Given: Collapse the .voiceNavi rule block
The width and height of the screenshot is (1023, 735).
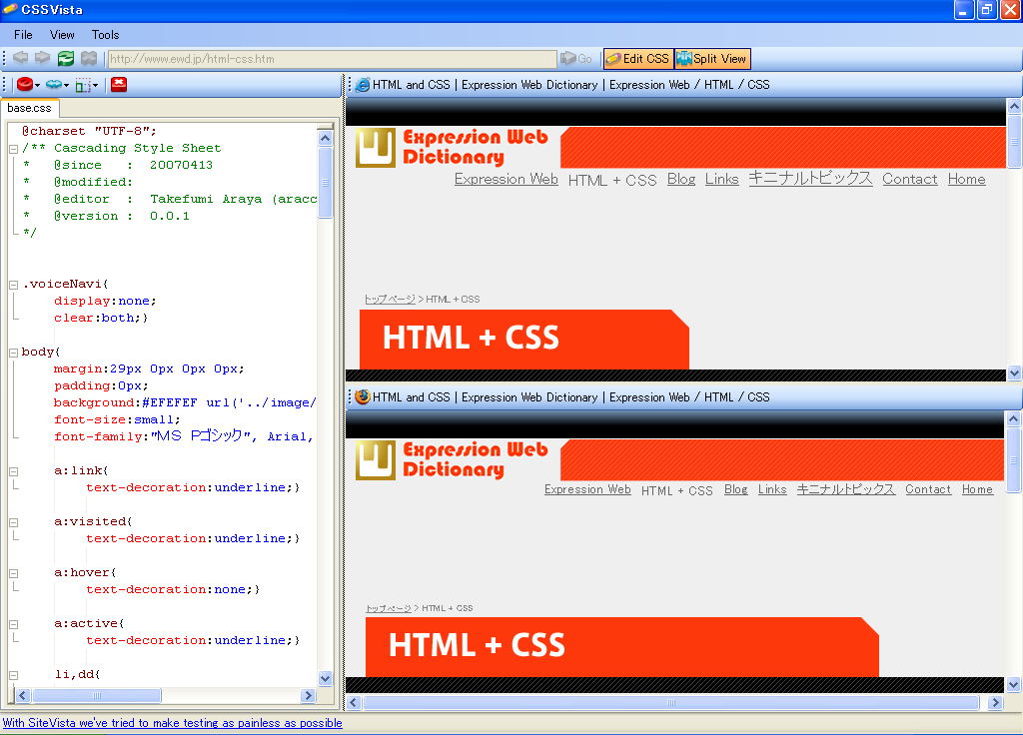Looking at the screenshot, I should pyautogui.click(x=13, y=285).
